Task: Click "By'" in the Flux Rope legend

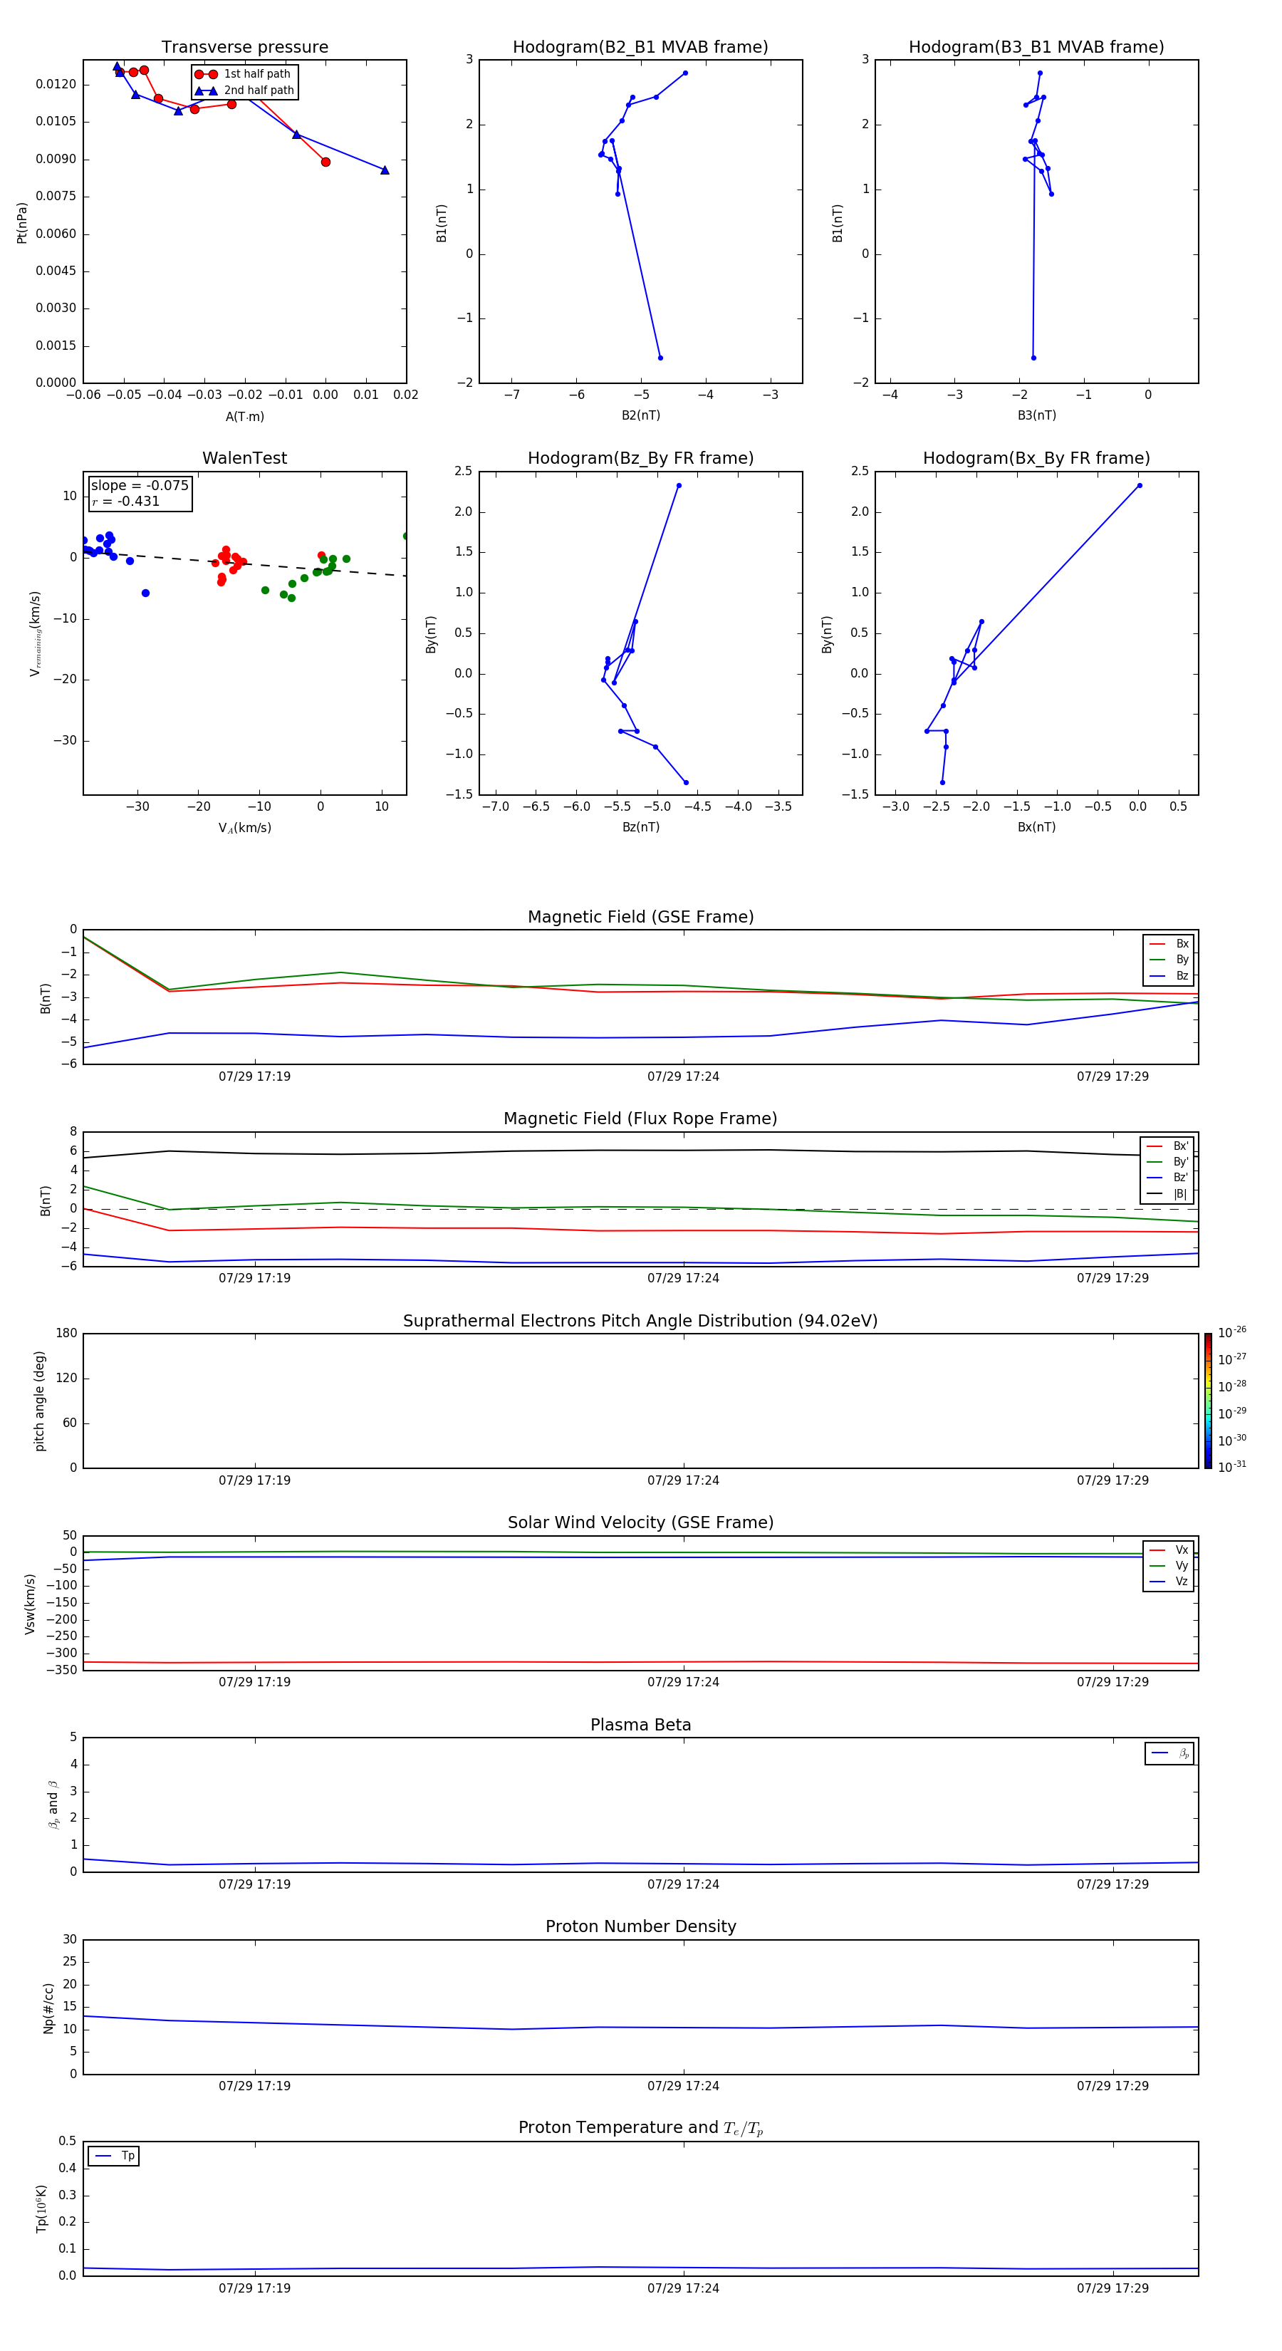Action: point(1181,1162)
